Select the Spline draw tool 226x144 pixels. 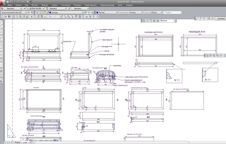[1, 48]
